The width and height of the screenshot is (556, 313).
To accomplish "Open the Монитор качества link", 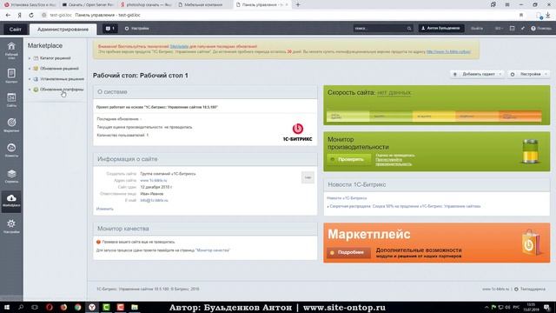I will tap(213, 250).
